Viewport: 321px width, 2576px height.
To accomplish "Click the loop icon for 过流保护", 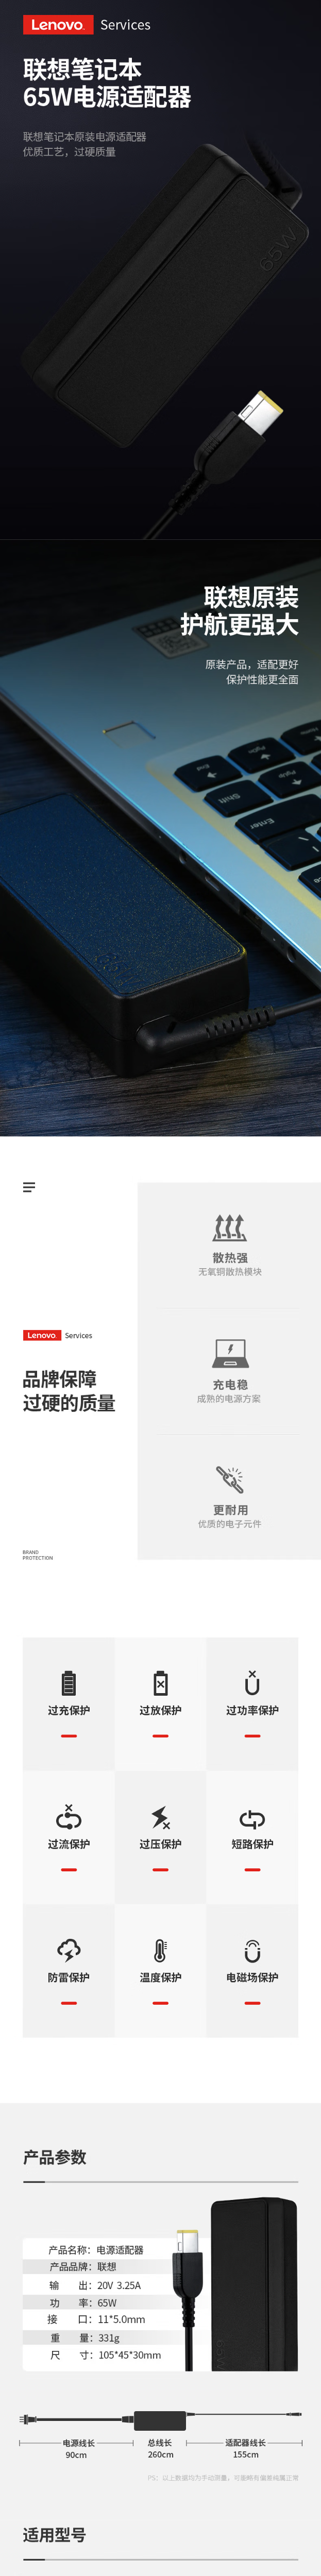I will (69, 1816).
